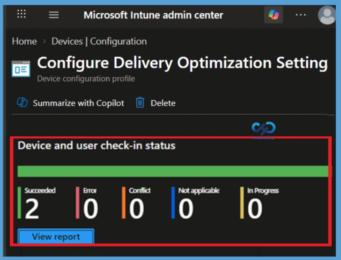Click the Conflict status label
This screenshot has width=341, height=260.
click(x=139, y=190)
